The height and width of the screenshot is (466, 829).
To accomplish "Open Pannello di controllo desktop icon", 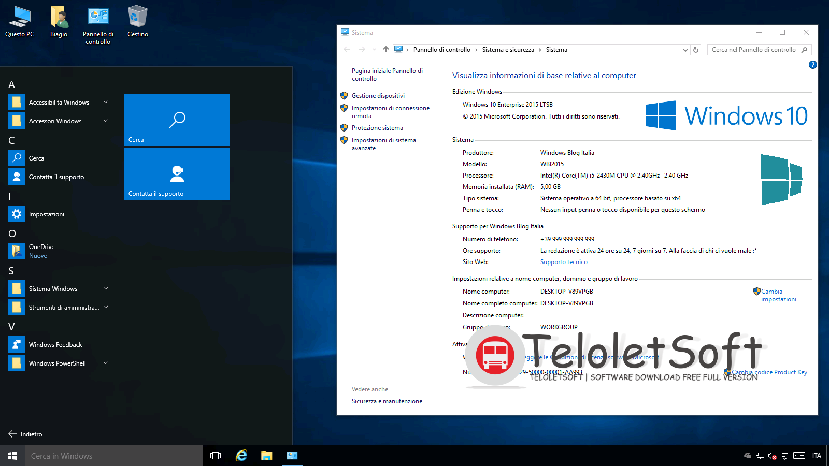I will pos(98,26).
